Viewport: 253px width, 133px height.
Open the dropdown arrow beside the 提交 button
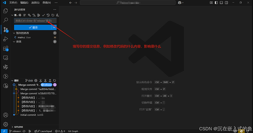tap(54, 27)
